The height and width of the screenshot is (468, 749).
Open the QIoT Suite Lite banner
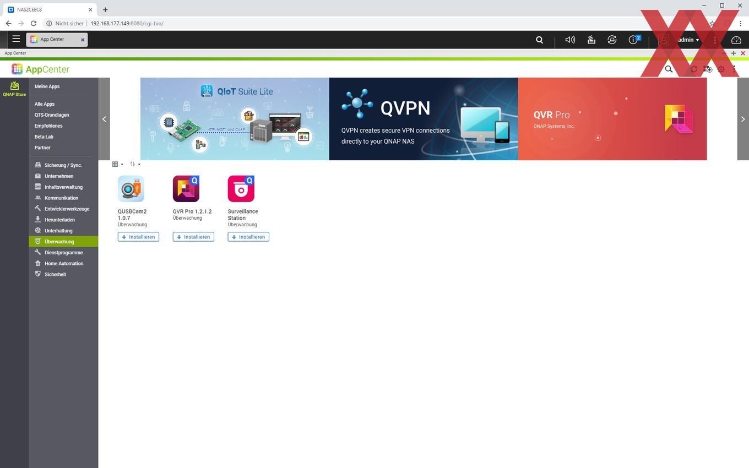[x=235, y=119]
